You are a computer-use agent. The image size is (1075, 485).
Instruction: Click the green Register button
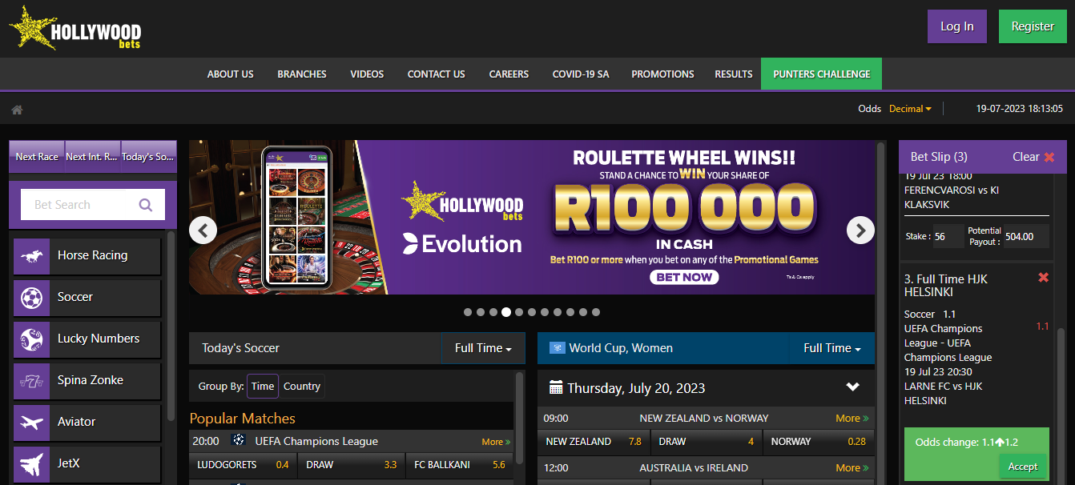pos(1033,26)
